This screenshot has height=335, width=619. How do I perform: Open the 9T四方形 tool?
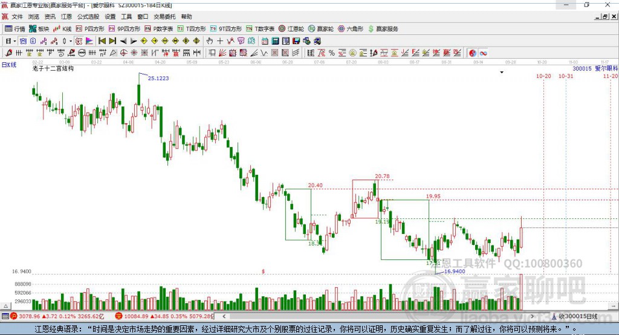point(226,29)
